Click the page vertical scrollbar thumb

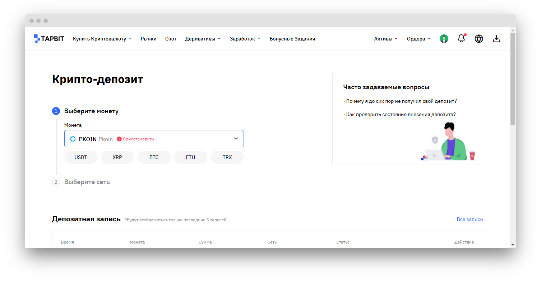pyautogui.click(x=513, y=79)
